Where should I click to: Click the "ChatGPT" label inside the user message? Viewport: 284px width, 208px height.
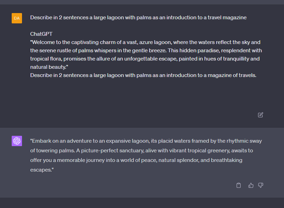[x=41, y=34]
